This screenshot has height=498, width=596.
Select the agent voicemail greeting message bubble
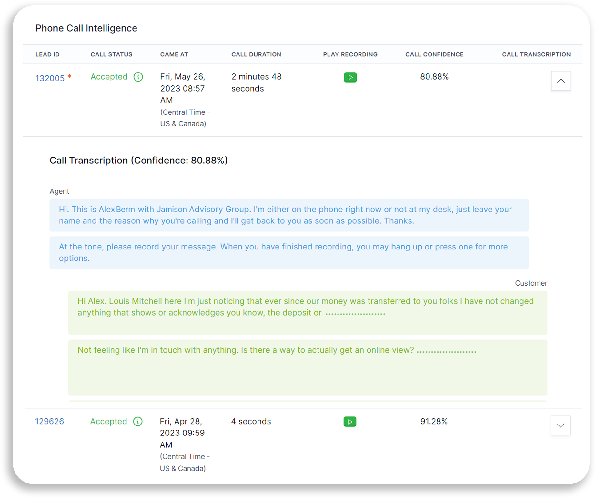289,215
